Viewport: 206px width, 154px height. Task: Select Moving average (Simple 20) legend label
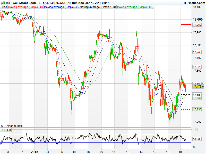[x=25, y=7]
